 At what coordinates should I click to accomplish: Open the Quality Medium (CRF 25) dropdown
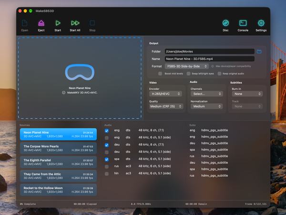click(x=166, y=106)
